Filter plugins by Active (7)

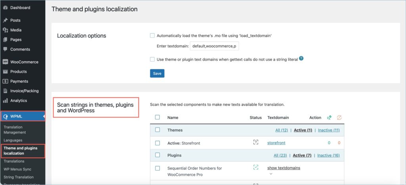[x=302, y=155]
